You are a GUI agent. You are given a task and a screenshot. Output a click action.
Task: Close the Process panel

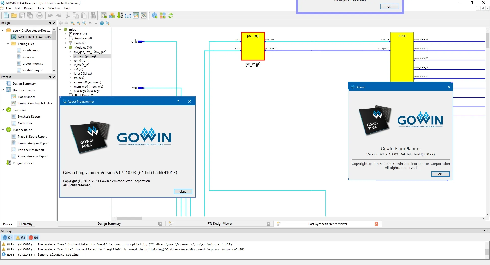click(54, 77)
